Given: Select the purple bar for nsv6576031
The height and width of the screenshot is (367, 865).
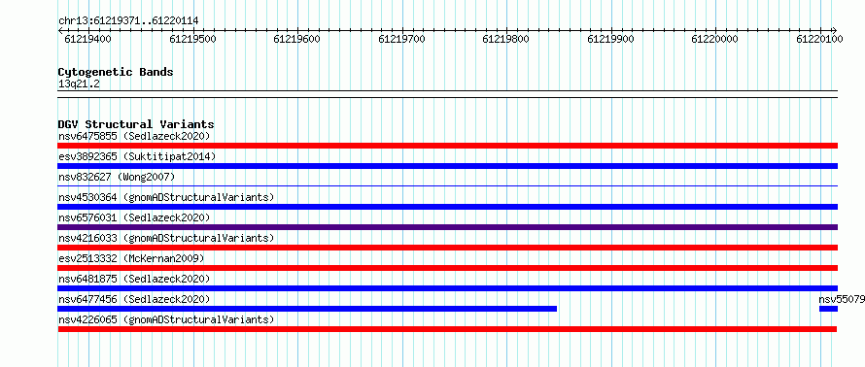Looking at the screenshot, I should click(x=447, y=227).
